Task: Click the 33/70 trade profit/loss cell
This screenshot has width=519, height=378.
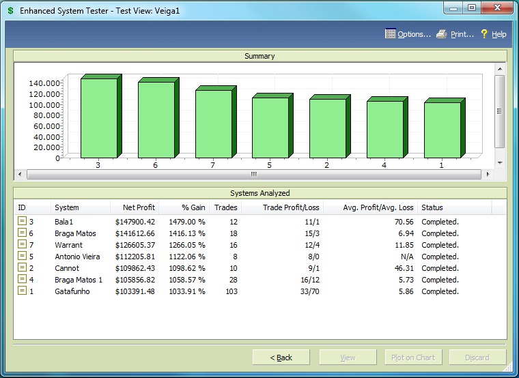Action: click(310, 291)
